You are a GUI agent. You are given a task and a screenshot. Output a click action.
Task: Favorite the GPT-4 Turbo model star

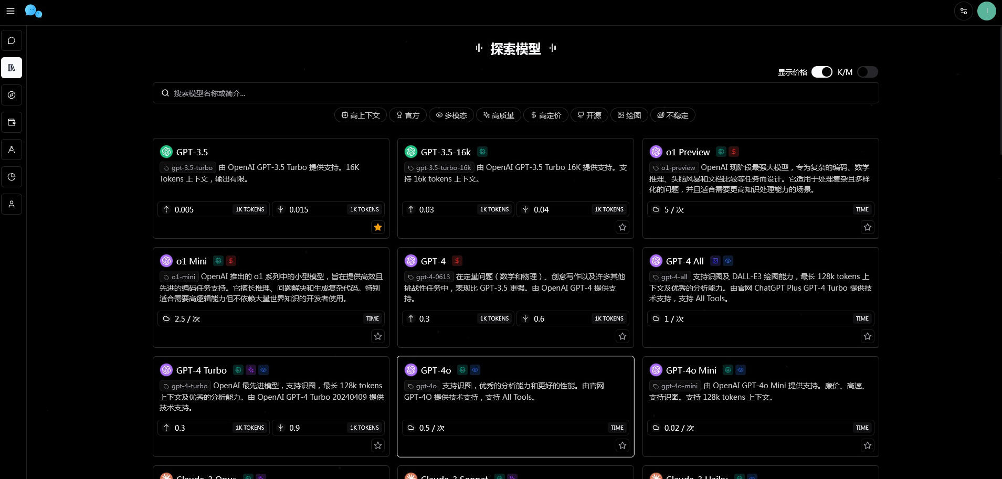(x=377, y=445)
